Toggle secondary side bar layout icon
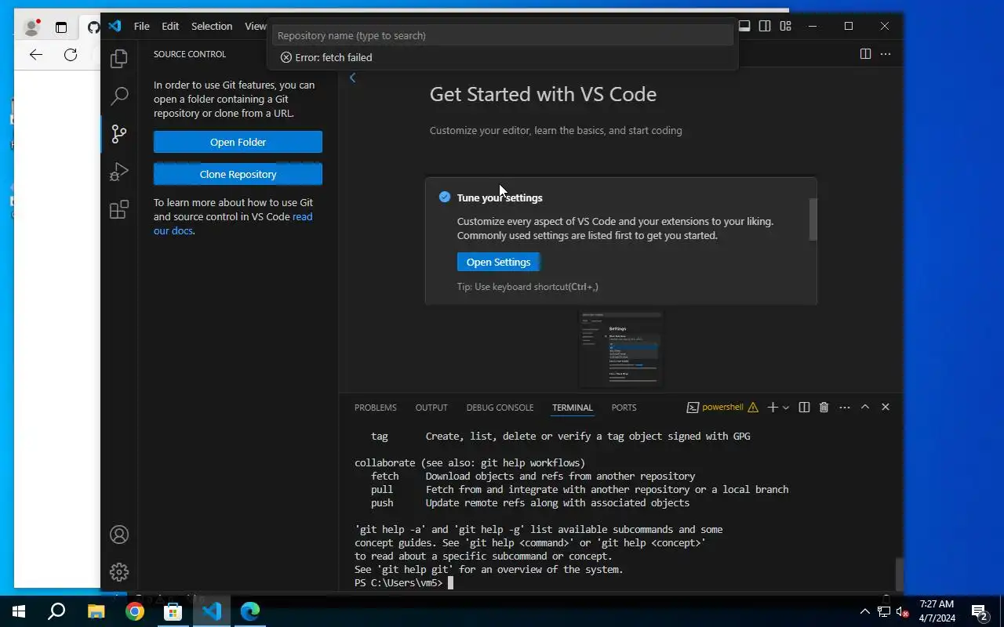 (x=765, y=26)
